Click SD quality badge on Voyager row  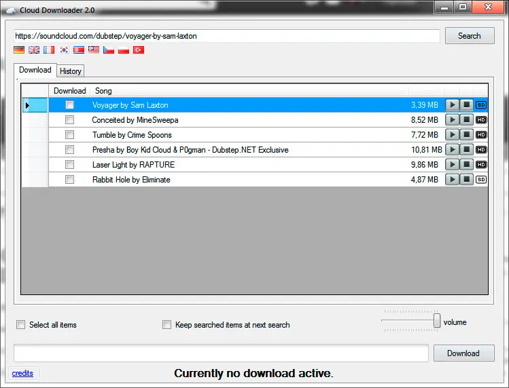click(481, 104)
